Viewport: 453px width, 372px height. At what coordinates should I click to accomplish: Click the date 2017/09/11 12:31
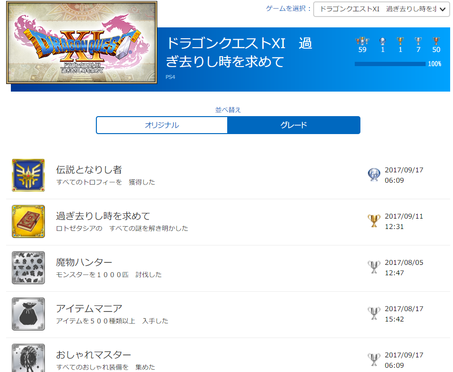pos(404,221)
